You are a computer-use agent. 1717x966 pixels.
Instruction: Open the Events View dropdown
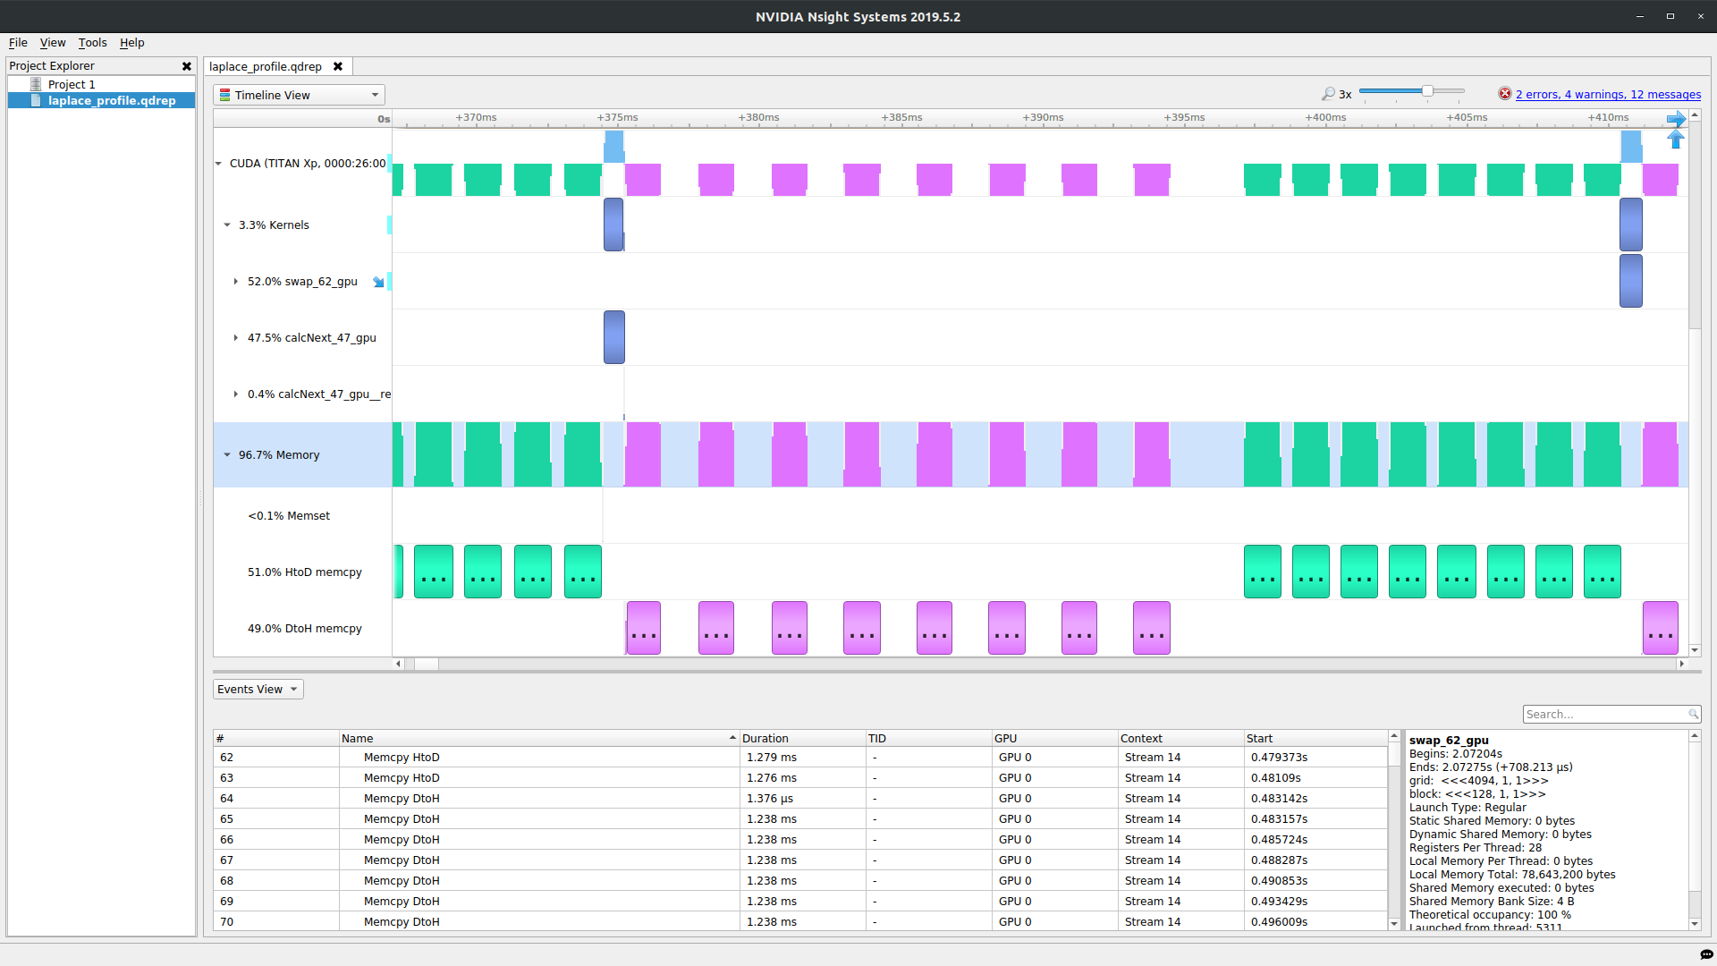[258, 690]
